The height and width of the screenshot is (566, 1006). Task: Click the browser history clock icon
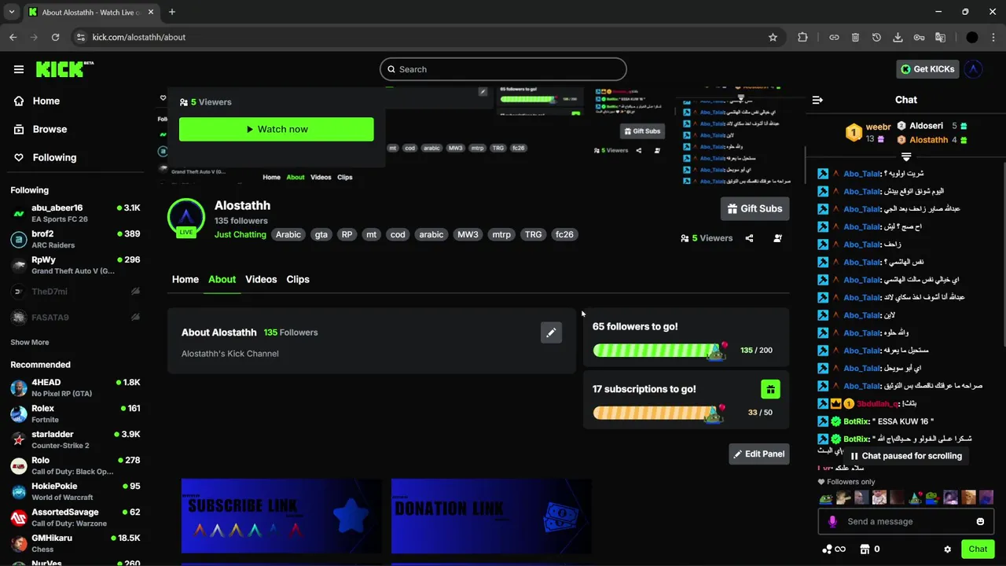(x=876, y=37)
